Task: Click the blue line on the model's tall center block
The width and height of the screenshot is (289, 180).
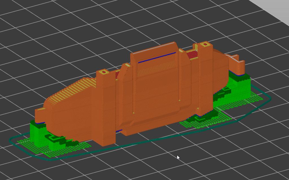Action: coord(157,57)
